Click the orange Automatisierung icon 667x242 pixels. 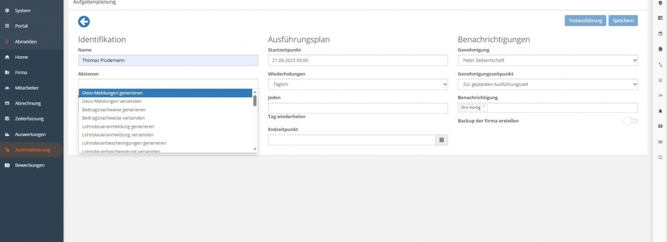tap(7, 150)
